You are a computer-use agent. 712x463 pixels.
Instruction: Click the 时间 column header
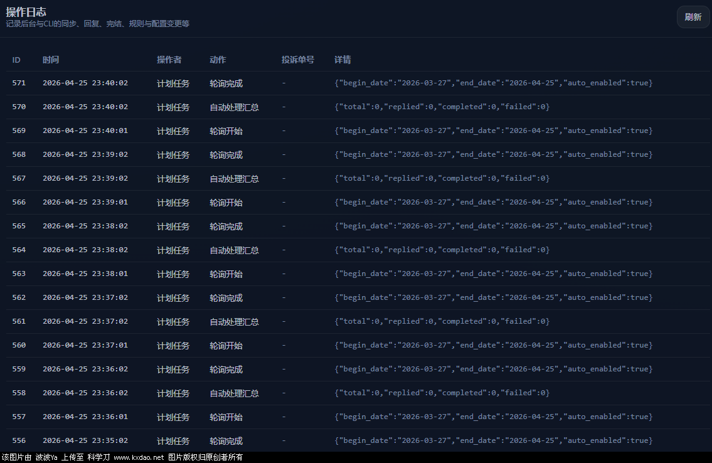pyautogui.click(x=51, y=60)
